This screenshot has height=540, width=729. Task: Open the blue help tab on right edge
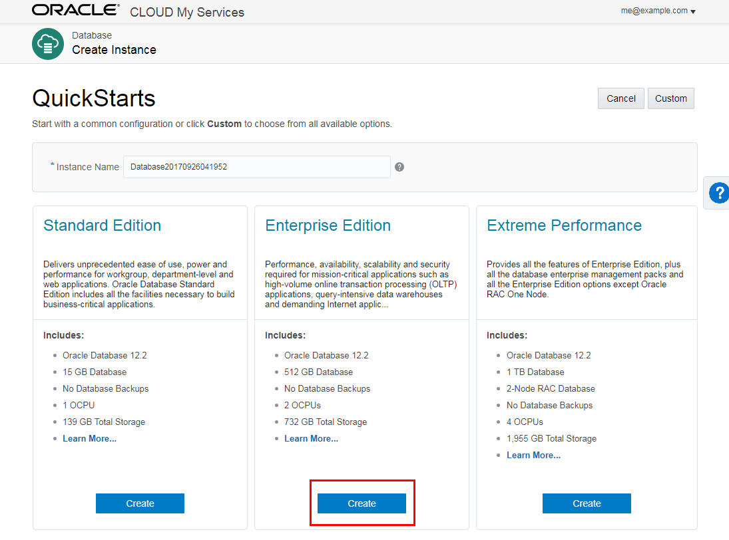718,193
